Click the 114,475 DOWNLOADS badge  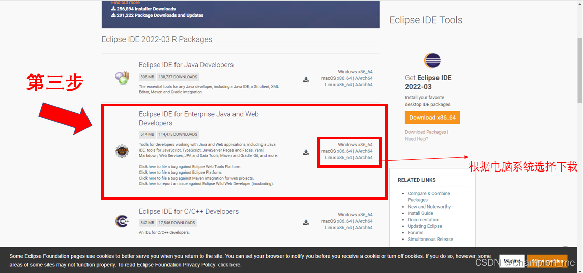(178, 134)
